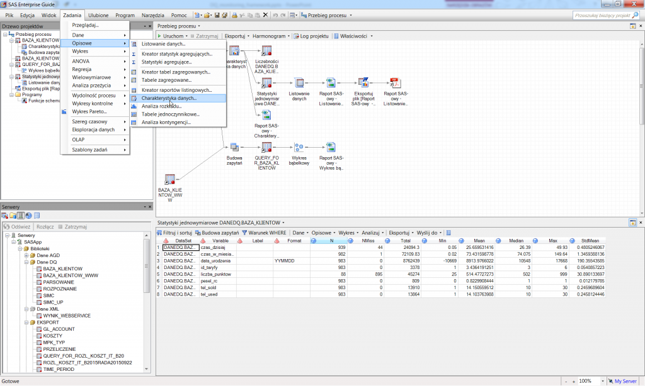Select the BAZA_KLIENTOW_WWW node in process flow
Screen dimensions: 645x386
[x=170, y=188]
